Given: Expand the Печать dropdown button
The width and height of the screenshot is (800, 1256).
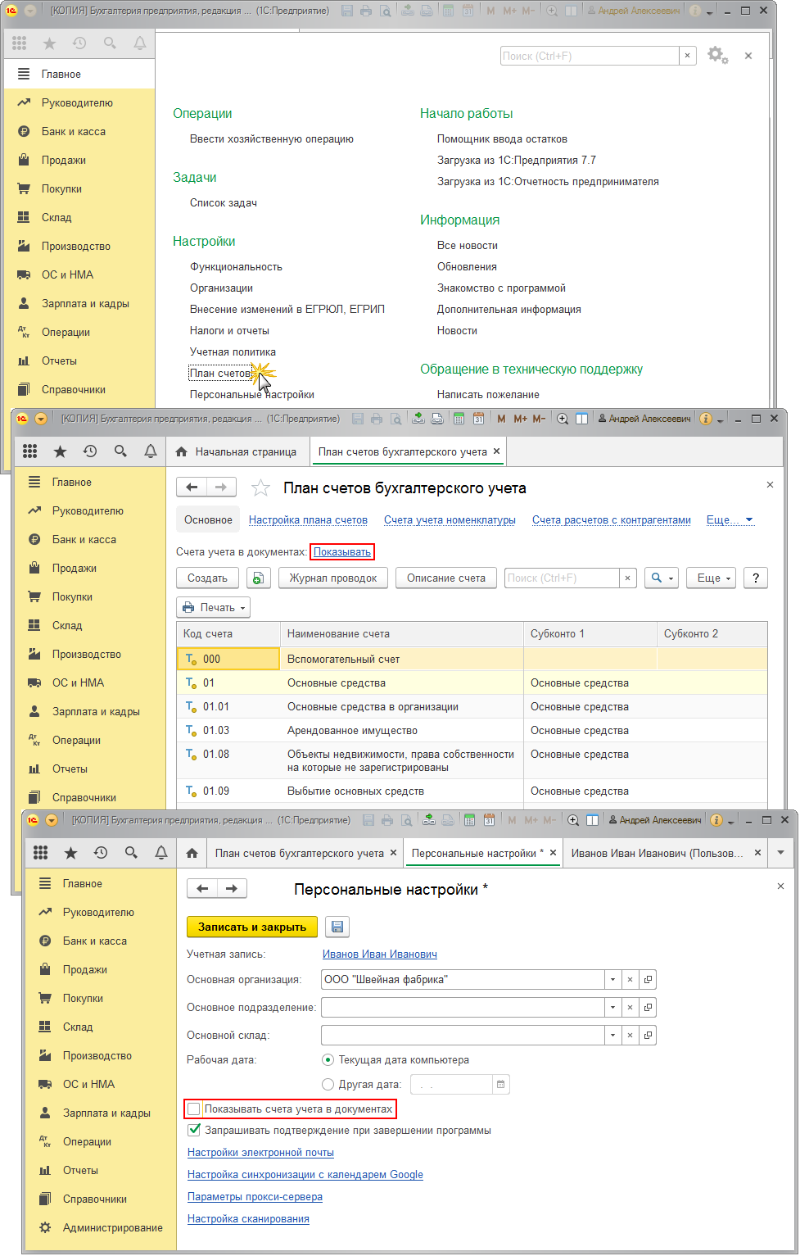Looking at the screenshot, I should coord(213,608).
